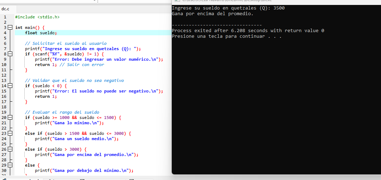
Task: Collapse the scanf if-block fold at line 8
Action: pyautogui.click(x=10, y=54)
